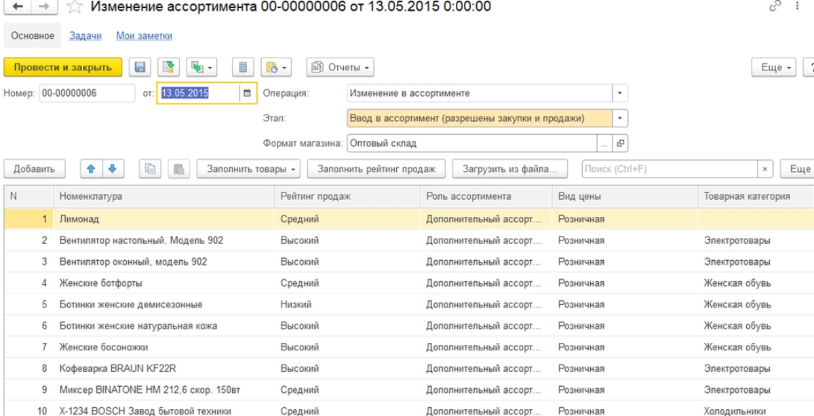Select Вентилятор оконный, модель 902 row
Image resolution: width=814 pixels, height=416 pixels.
[x=409, y=262]
